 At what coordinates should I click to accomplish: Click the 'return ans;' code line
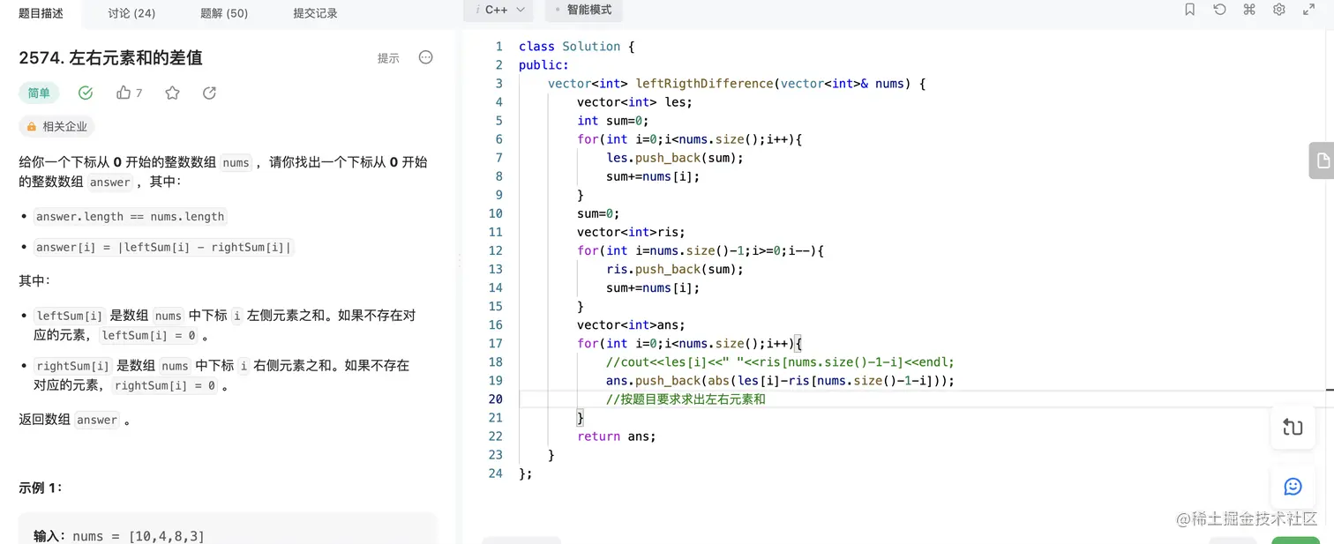(x=616, y=436)
